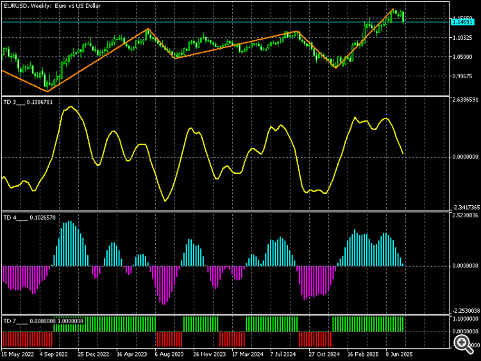Click the 8 Jun 2025 date label

pyautogui.click(x=399, y=354)
